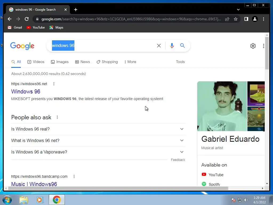Image resolution: width=273 pixels, height=205 pixels.
Task: Open the Gabriel Eduardo portrait image
Action: (x=222, y=106)
